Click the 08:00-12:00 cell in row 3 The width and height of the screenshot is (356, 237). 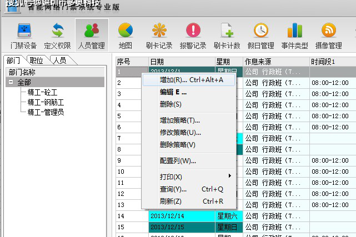pos(333,94)
